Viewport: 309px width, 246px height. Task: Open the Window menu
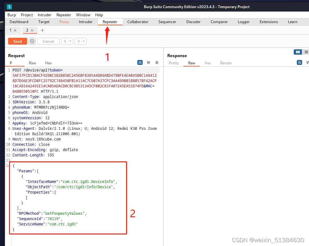point(83,15)
